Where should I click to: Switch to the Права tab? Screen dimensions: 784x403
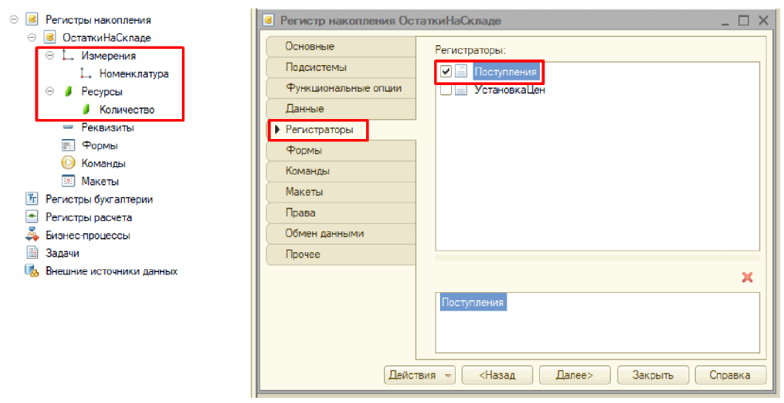[x=341, y=213]
